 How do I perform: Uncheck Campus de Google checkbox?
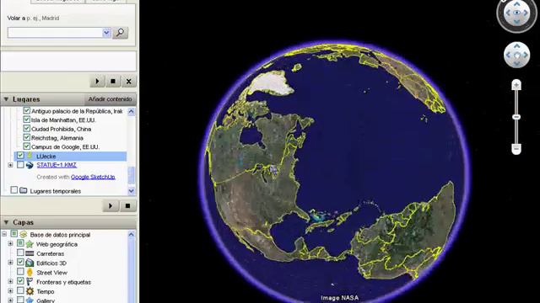coord(26,146)
